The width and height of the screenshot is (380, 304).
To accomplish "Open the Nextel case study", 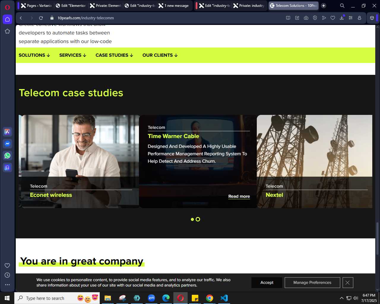I will click(x=274, y=195).
